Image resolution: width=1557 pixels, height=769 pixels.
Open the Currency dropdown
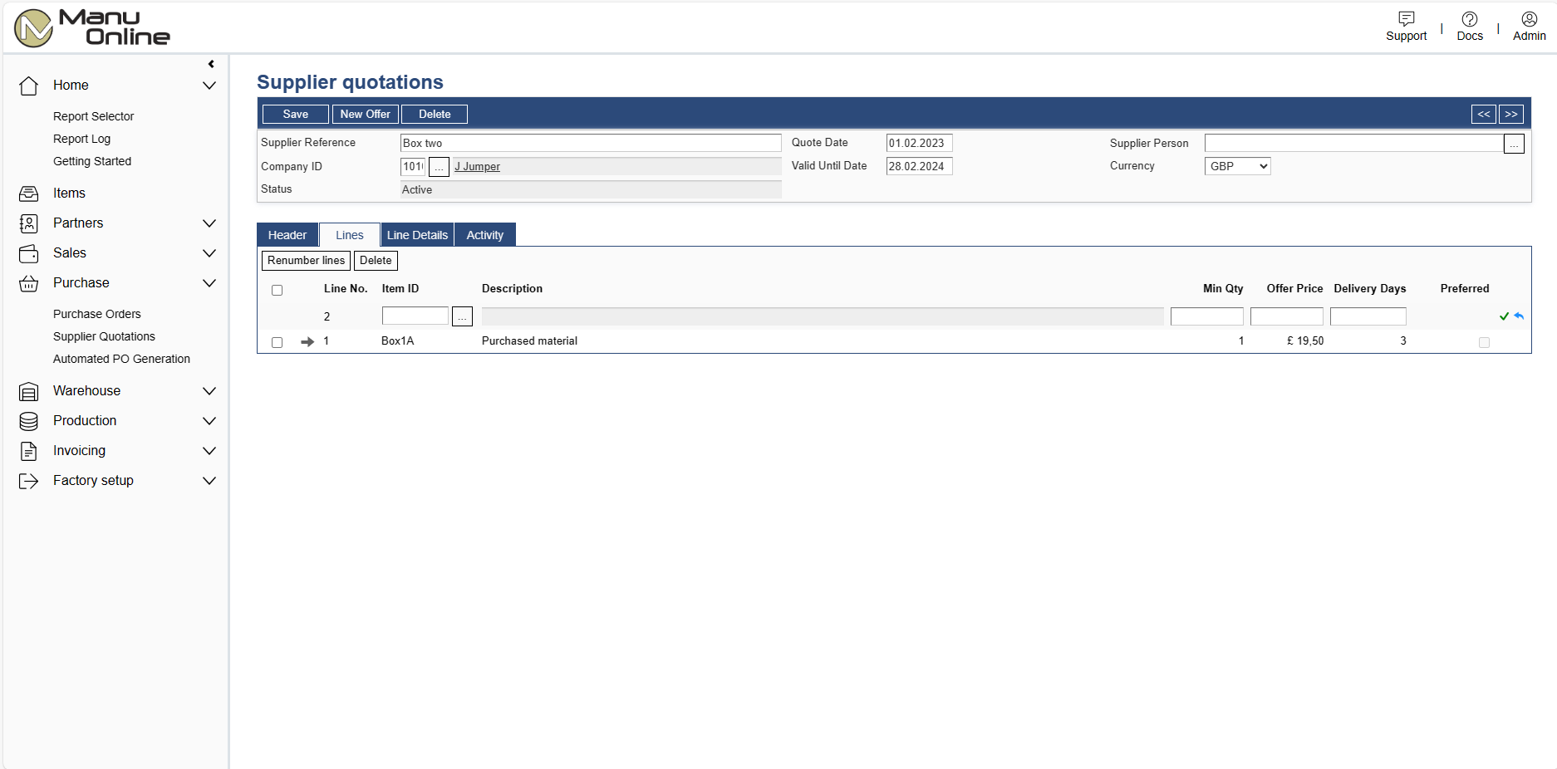[1237, 166]
